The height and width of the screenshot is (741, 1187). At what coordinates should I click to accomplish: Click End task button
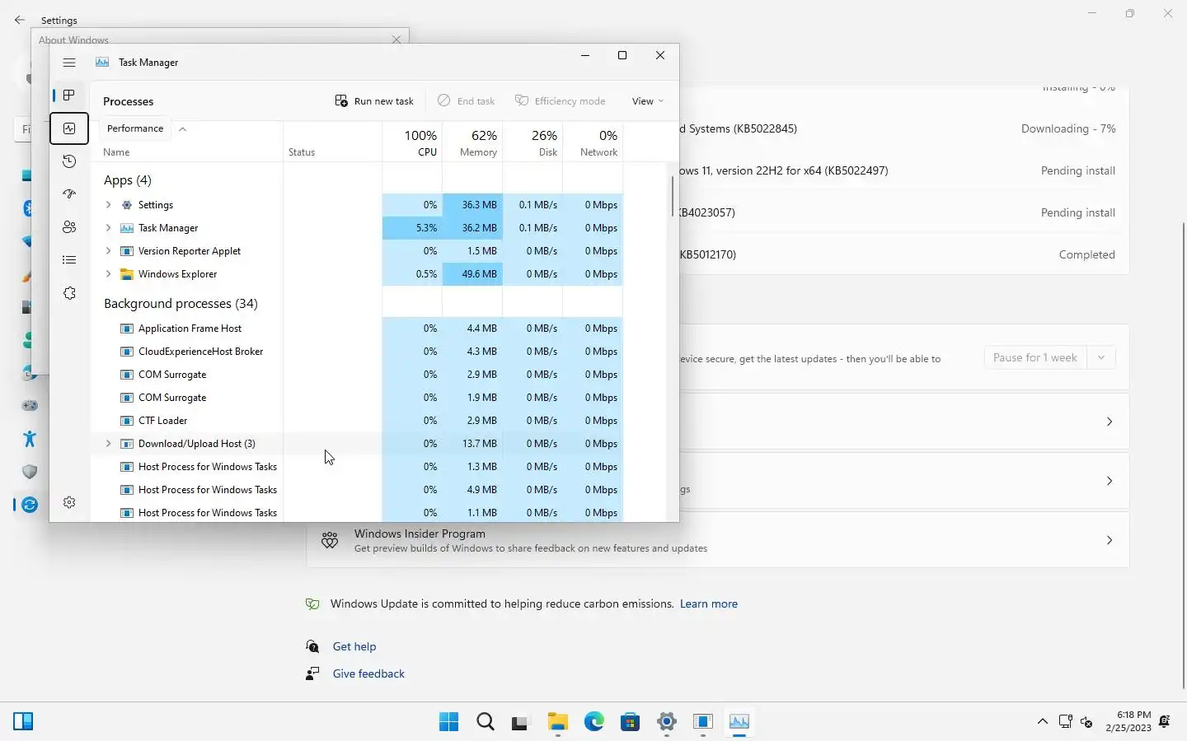pyautogui.click(x=467, y=101)
